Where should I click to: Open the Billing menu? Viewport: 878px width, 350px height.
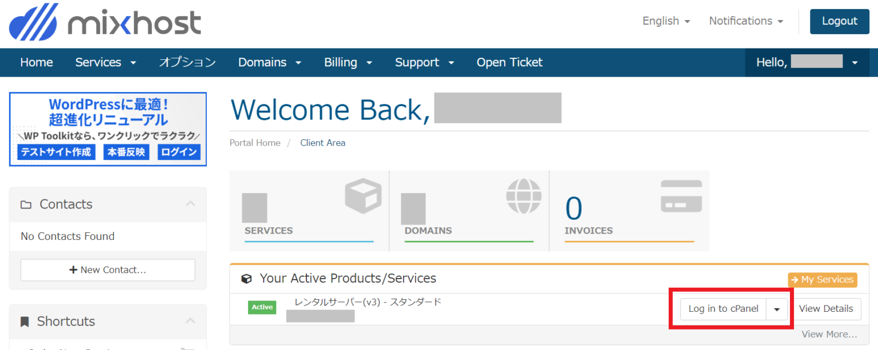click(x=348, y=62)
